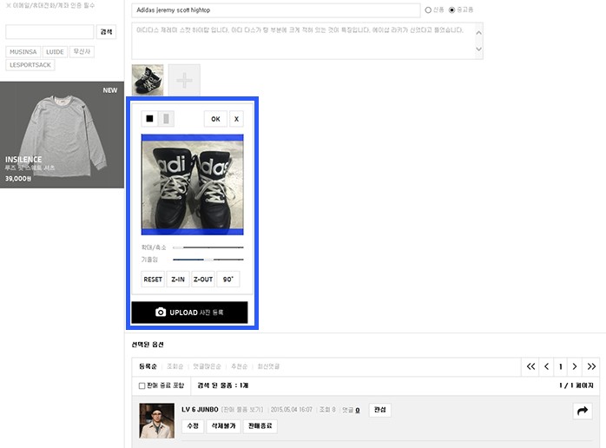Viewport: 606px width, 448px height.
Task: Zoom in with Z-IN button
Action: coord(178,279)
